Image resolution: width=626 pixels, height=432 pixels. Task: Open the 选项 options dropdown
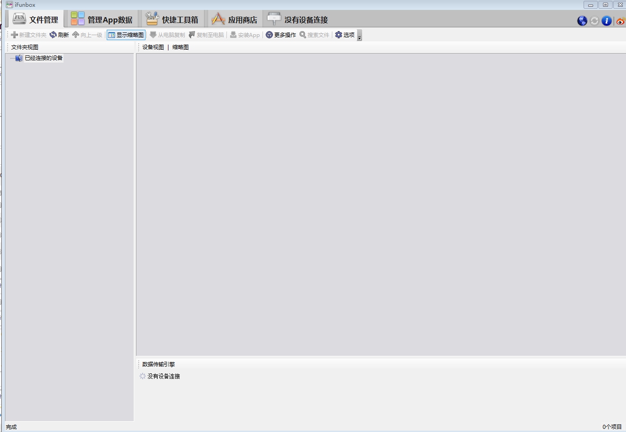click(x=345, y=35)
